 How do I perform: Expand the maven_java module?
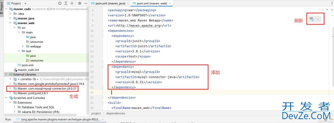[10, 18]
